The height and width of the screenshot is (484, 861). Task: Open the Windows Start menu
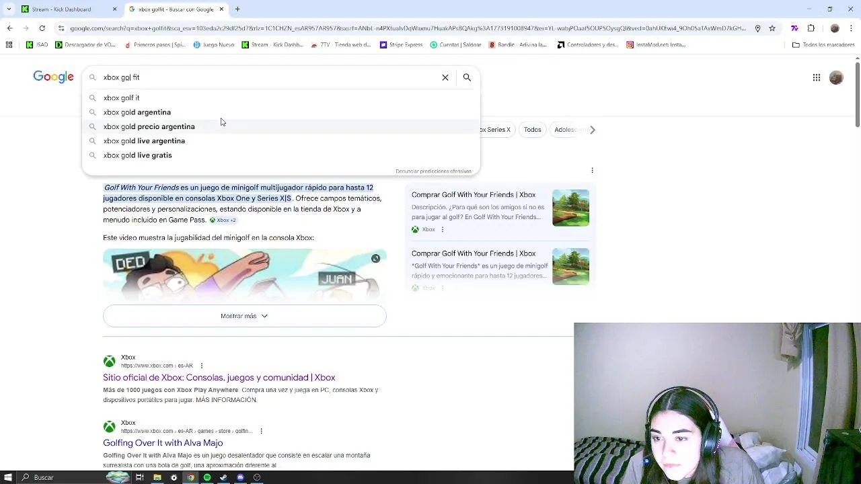pos(8,477)
